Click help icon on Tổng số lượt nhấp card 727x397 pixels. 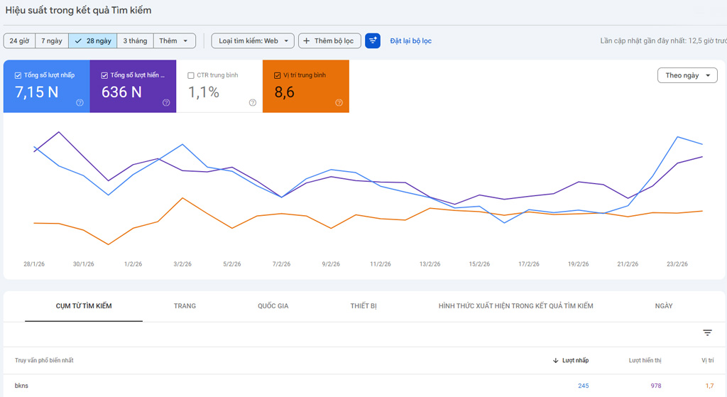pyautogui.click(x=80, y=103)
